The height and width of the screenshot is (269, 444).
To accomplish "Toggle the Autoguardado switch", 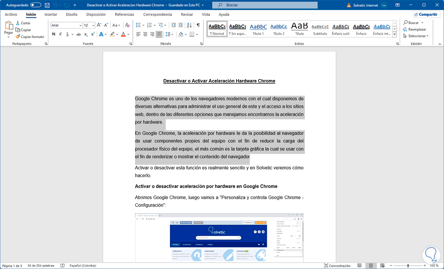I will click(x=36, y=5).
